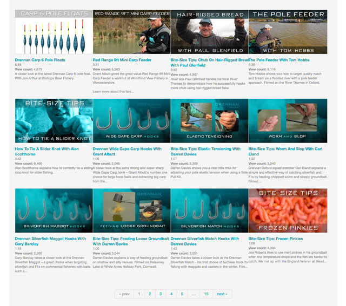Image resolution: width=346 pixels, height=306 pixels.
Task: Open the How To Tie A Slider Knot thumbnail
Action: pyautogui.click(x=54, y=121)
